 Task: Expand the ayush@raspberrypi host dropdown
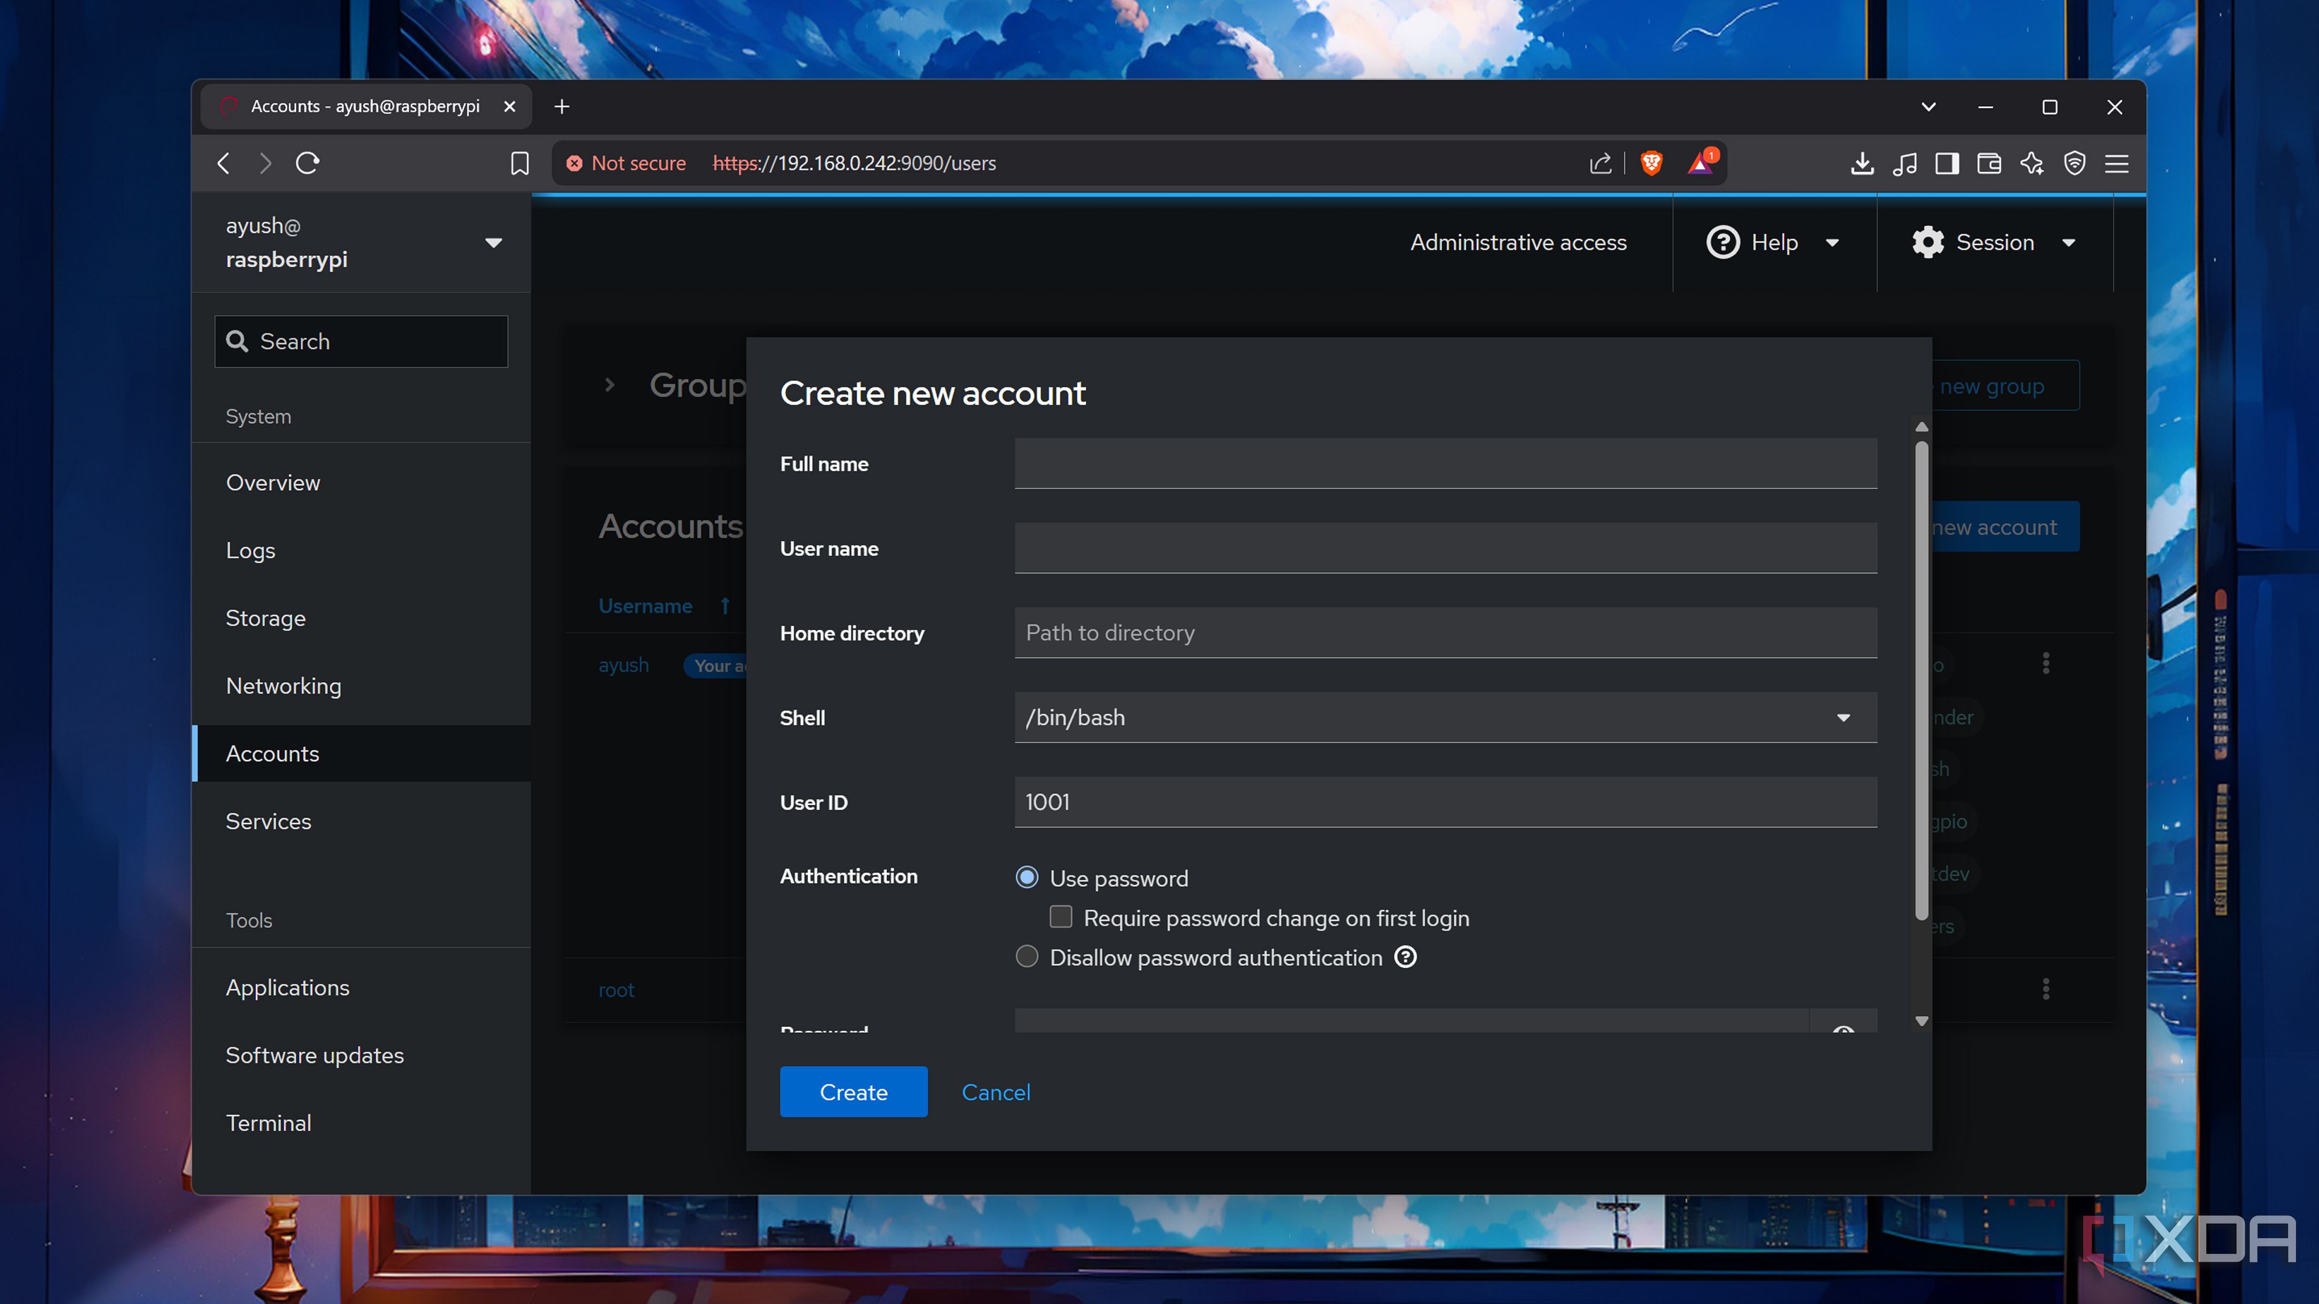coord(493,242)
